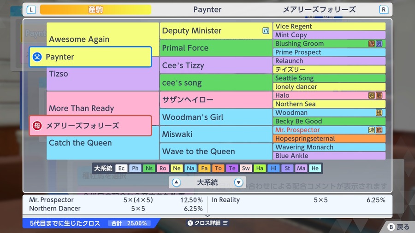
Task: Click the R shoulder button icon
Action: [x=384, y=10]
